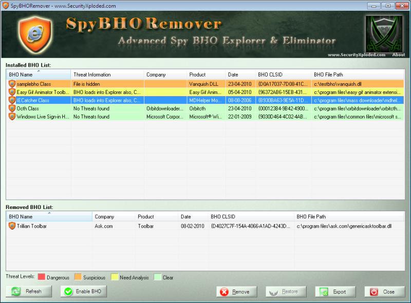Select the Octh Class entry
Screen dimensions: 411x303
coord(205,108)
